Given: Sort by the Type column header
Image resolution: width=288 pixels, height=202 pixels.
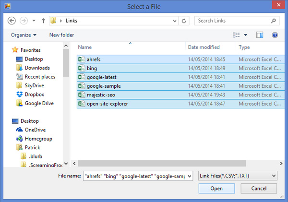Looking at the screenshot, I should pyautogui.click(x=244, y=47).
